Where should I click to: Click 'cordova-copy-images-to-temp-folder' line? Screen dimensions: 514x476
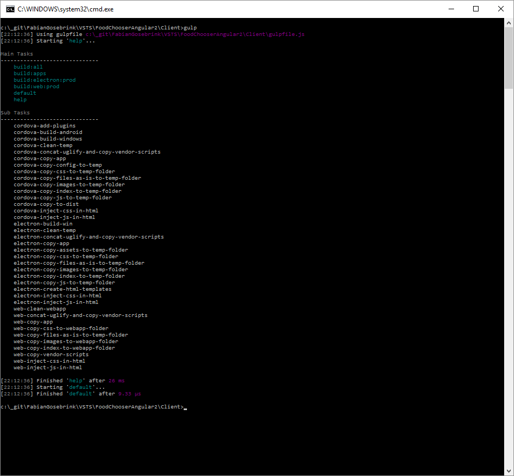click(x=69, y=185)
